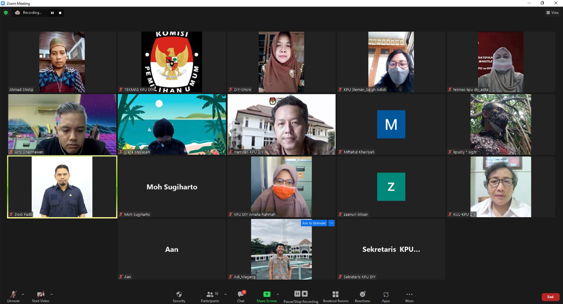Pause the recording in the top bar
The height and width of the screenshot is (304, 563).
coord(52,13)
